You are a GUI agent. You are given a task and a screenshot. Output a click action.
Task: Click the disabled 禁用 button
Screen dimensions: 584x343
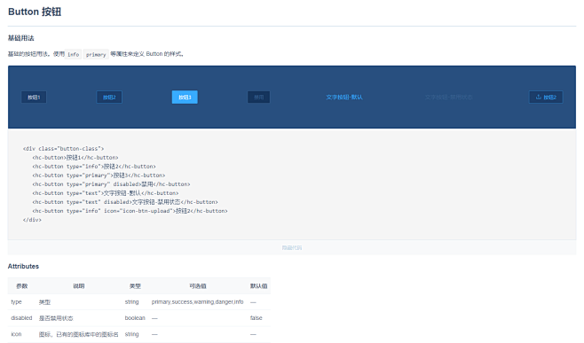click(259, 97)
